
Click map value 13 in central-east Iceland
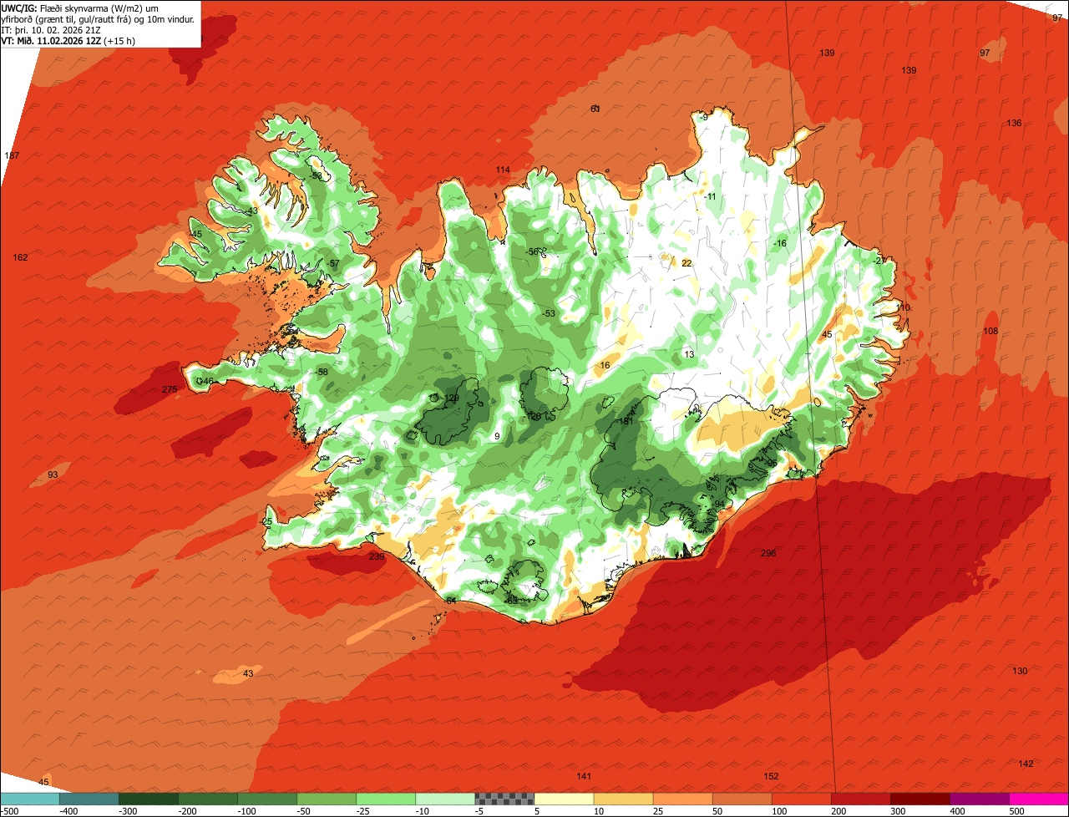tap(689, 354)
